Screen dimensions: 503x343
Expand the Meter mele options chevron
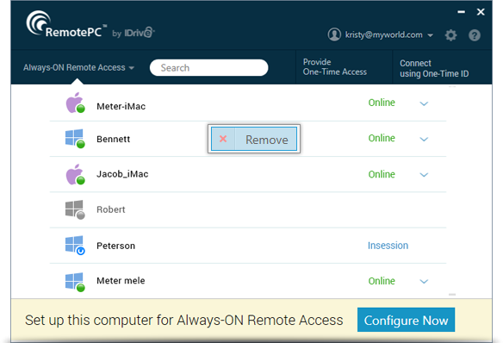point(424,282)
